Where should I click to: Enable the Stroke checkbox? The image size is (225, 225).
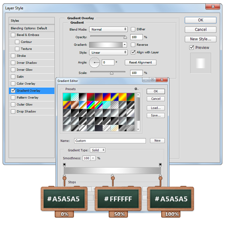13,56
